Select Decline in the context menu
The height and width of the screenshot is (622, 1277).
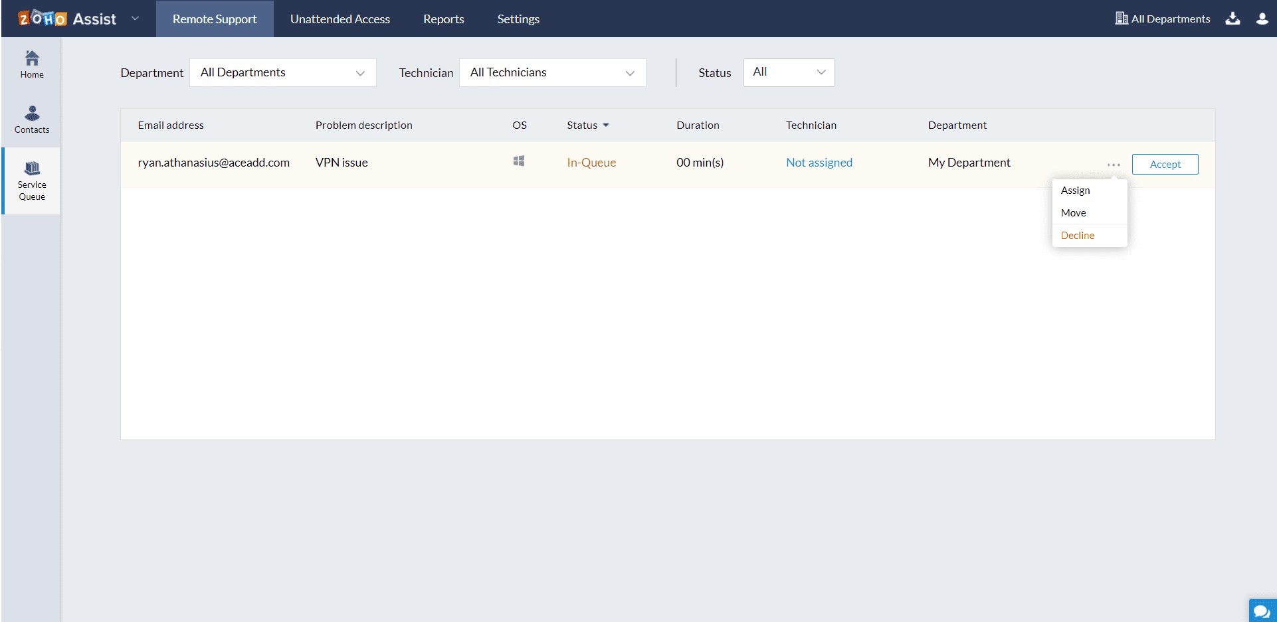coord(1077,236)
